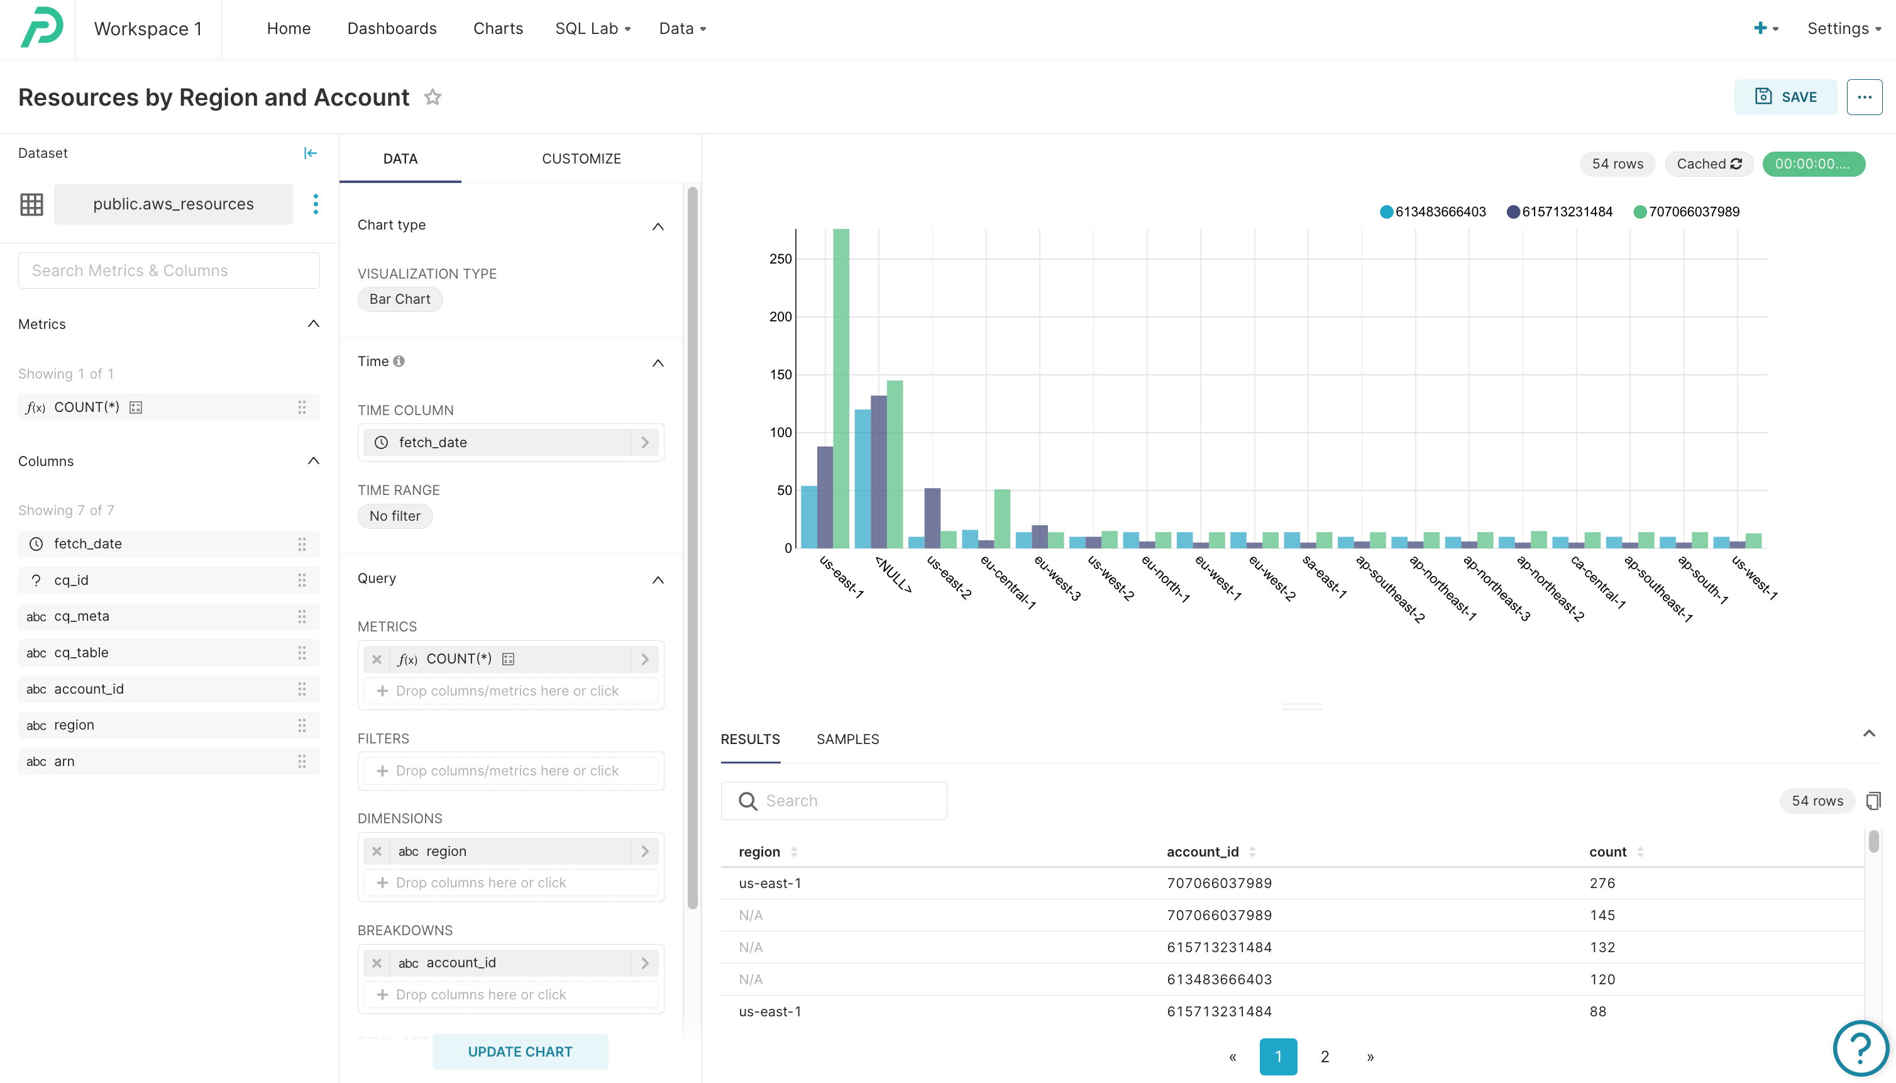Screen dimensions: 1896x1083
Task: Copy results to clipboard icon
Action: [1873, 801]
